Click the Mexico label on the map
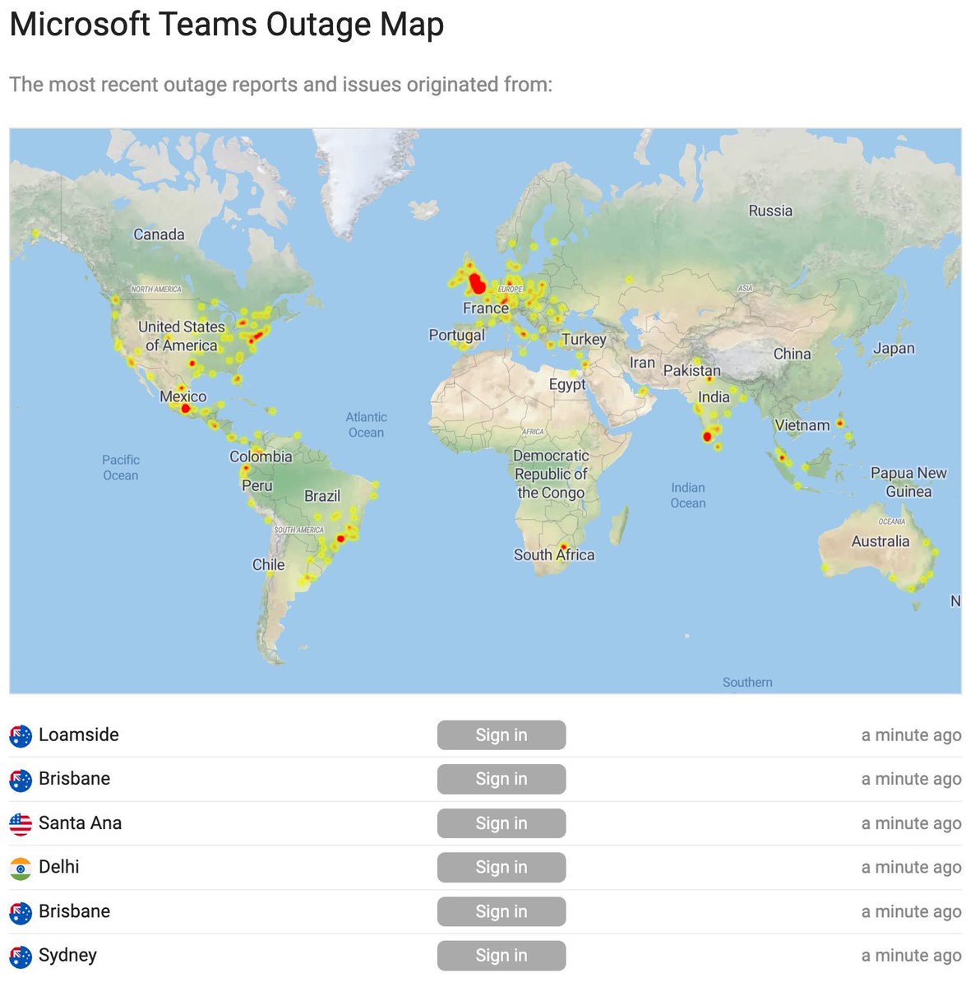Screen dimensions: 966x987 (x=183, y=396)
